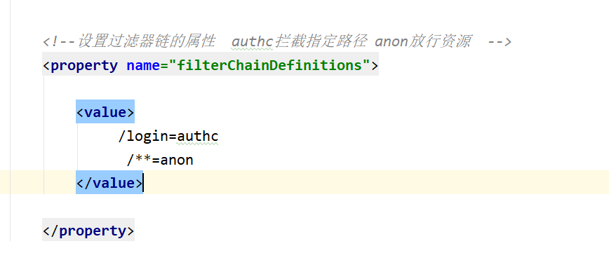609x253 pixels.
Task: Click the Chinese text 设置过滤器链的属性
Action: pos(146,41)
